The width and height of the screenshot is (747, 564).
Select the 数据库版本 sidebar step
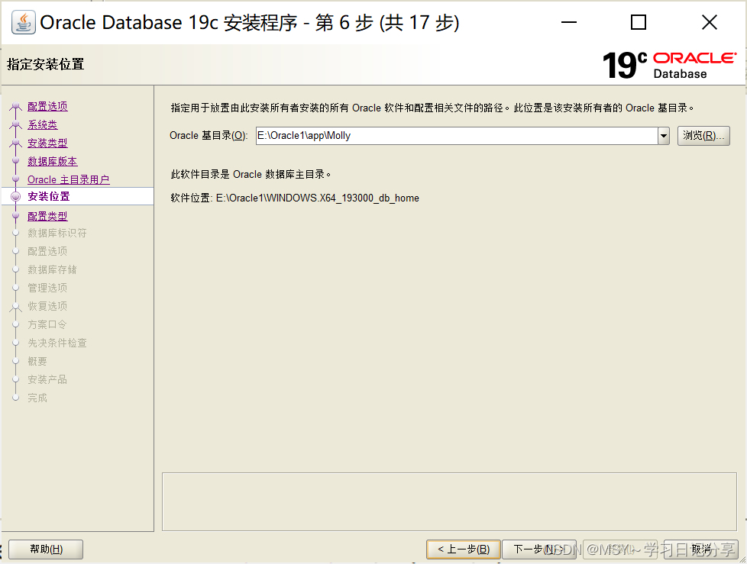click(x=52, y=161)
